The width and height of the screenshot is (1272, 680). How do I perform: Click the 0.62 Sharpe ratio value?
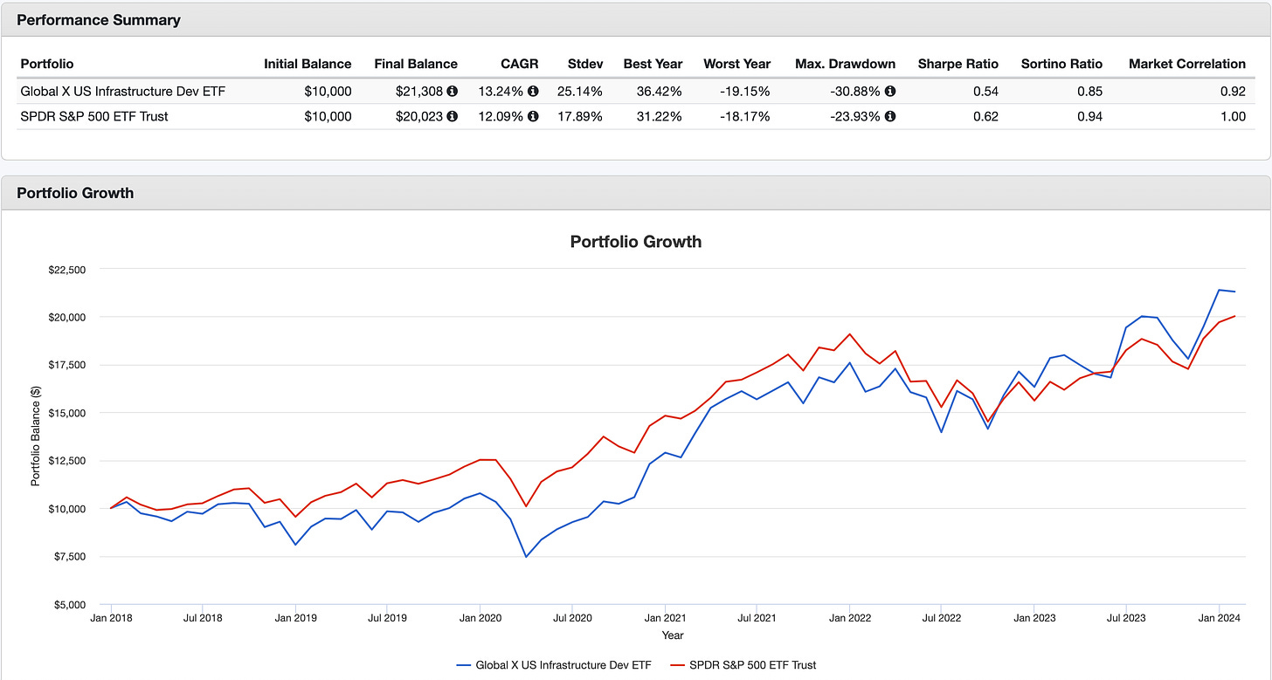(x=985, y=116)
